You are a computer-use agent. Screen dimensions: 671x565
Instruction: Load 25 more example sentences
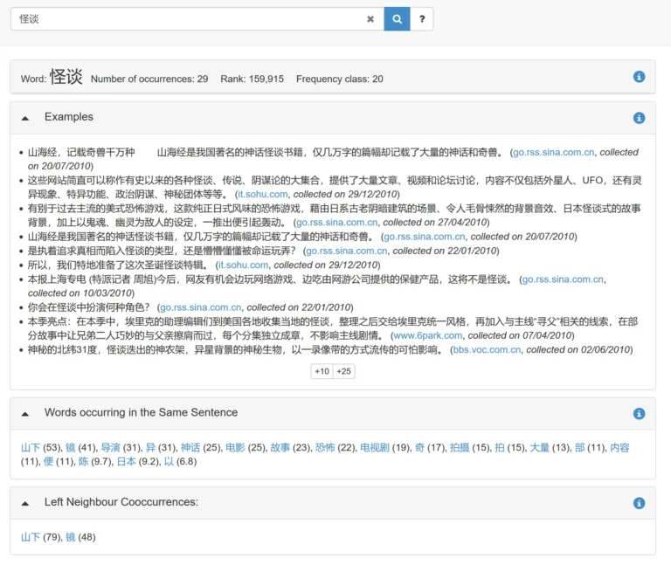[344, 371]
